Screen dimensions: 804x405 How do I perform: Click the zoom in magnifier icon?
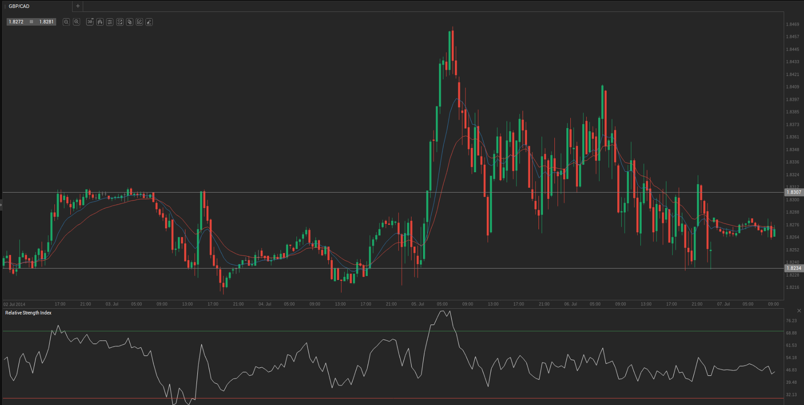point(77,22)
